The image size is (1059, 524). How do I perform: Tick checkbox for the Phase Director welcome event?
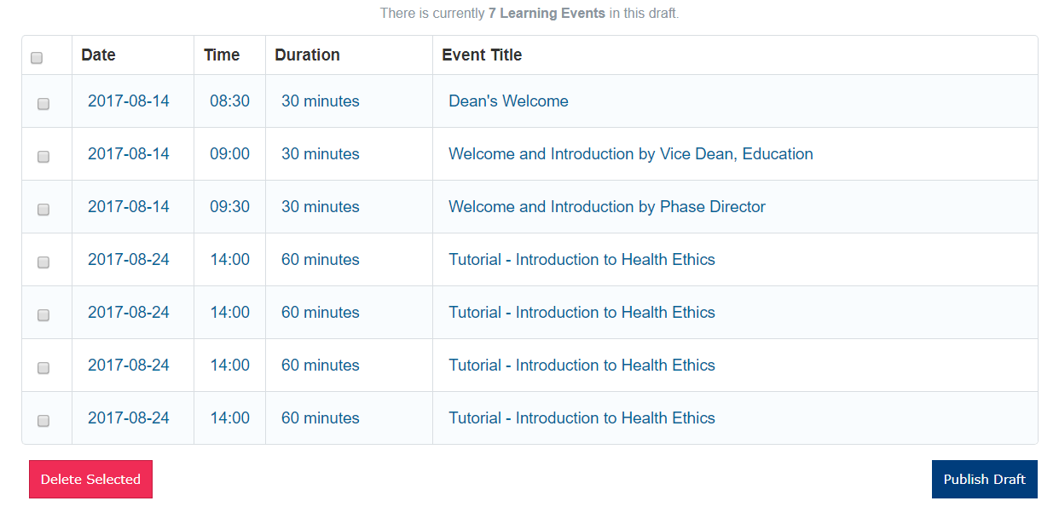pos(43,210)
